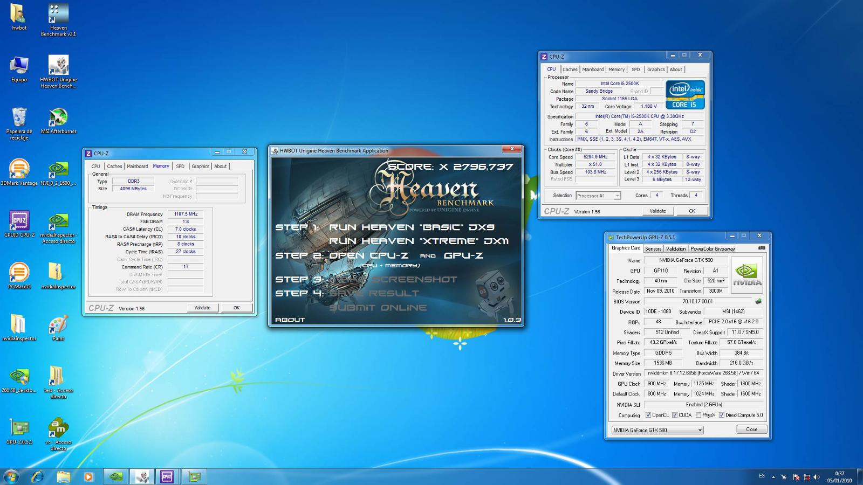
Task: Toggle the DirectCompute 5.0 checkbox
Action: [x=721, y=415]
